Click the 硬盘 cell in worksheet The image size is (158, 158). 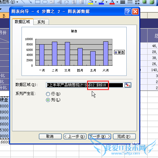[4, 100]
